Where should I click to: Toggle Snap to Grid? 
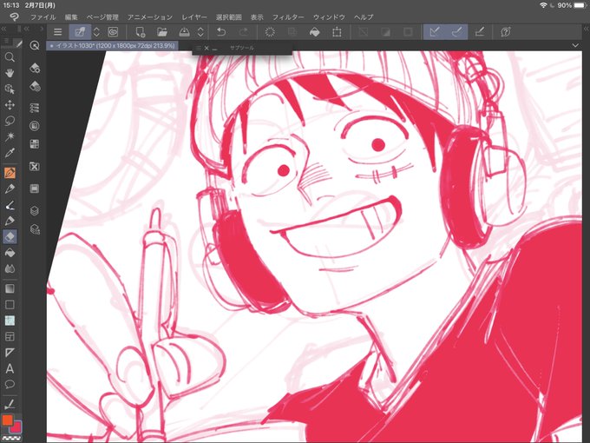[x=479, y=32]
